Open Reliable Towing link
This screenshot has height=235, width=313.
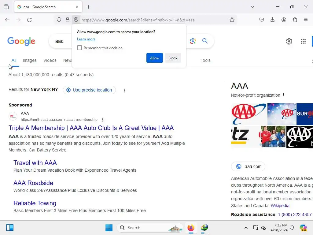pyautogui.click(x=35, y=203)
